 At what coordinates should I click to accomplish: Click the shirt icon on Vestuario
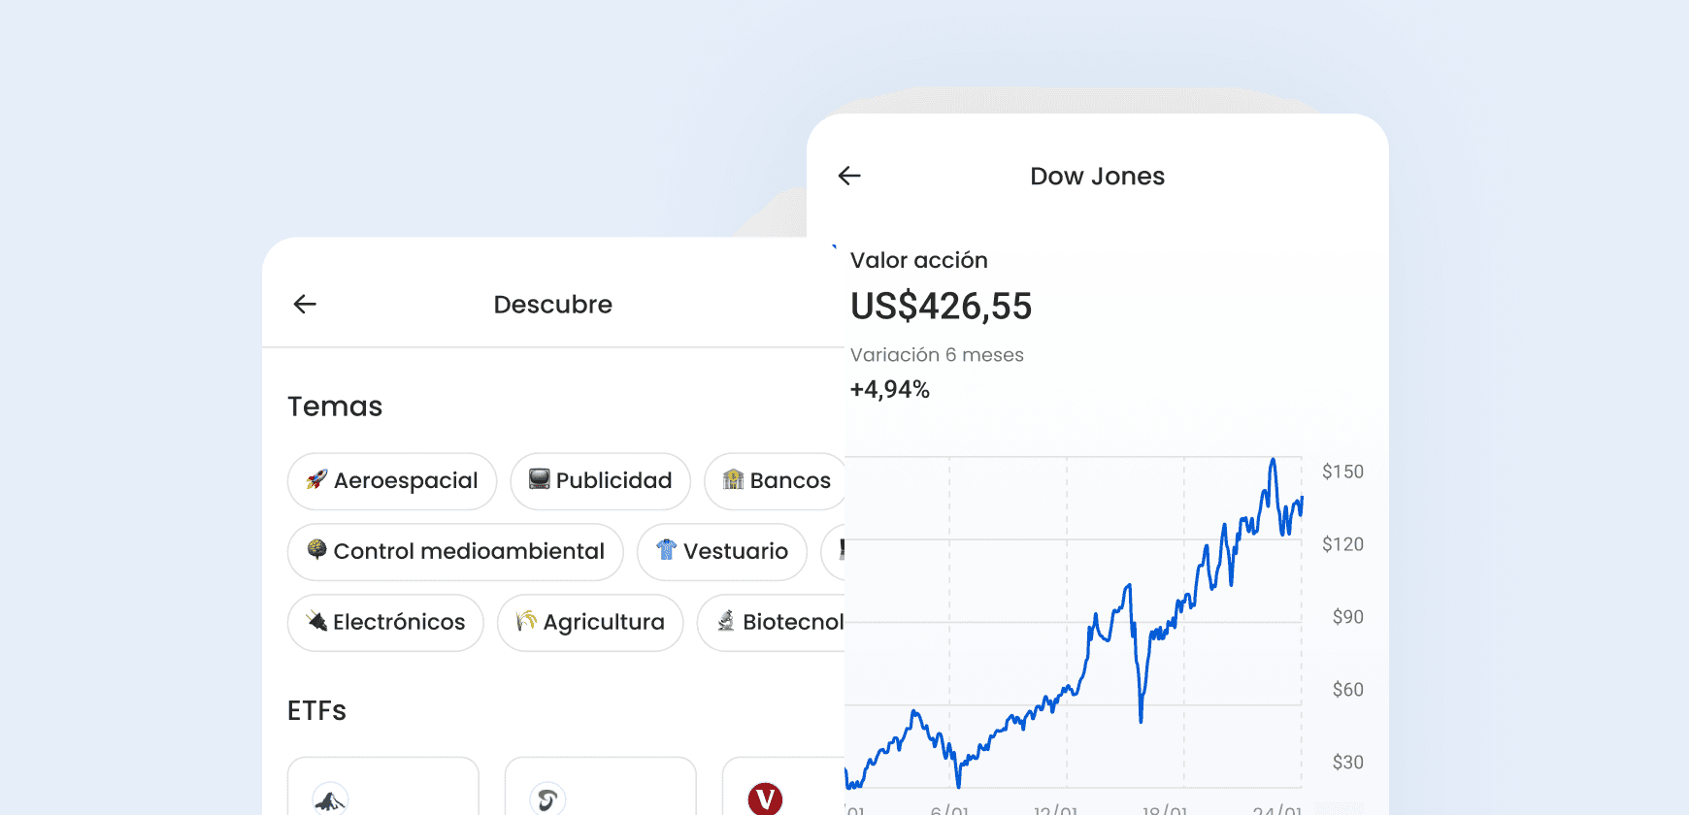[x=666, y=550]
